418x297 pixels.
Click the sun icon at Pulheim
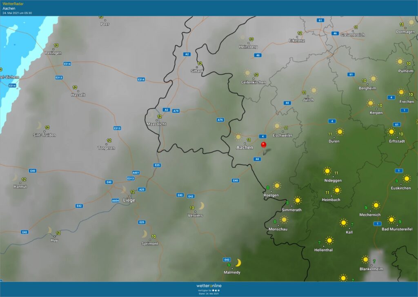[x=400, y=62]
